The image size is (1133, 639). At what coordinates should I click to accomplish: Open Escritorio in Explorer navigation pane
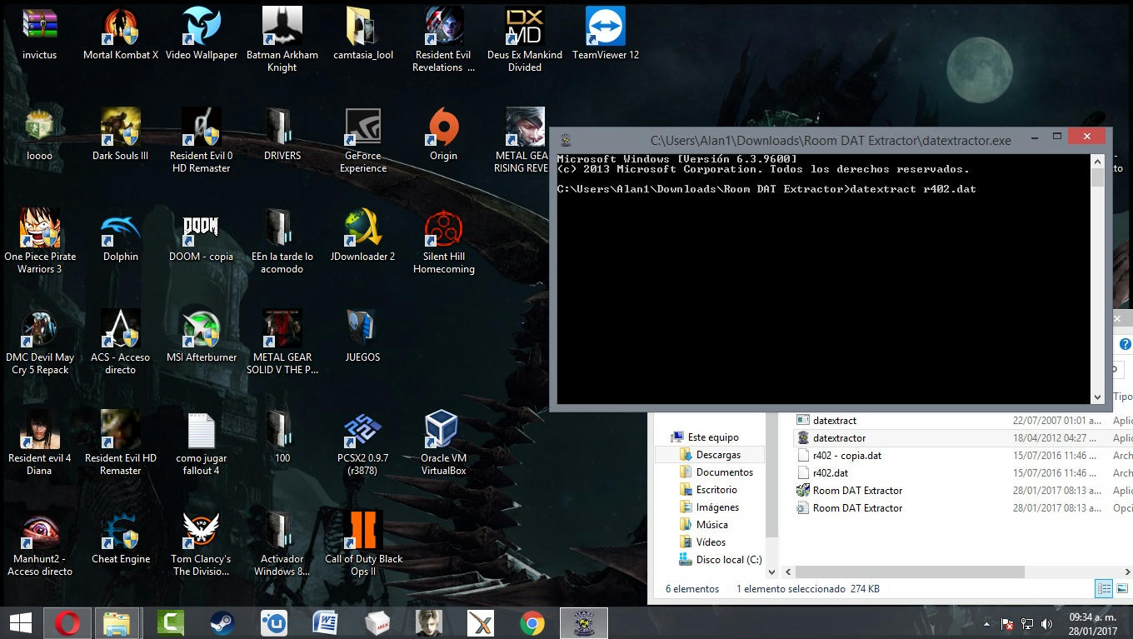[708, 490]
